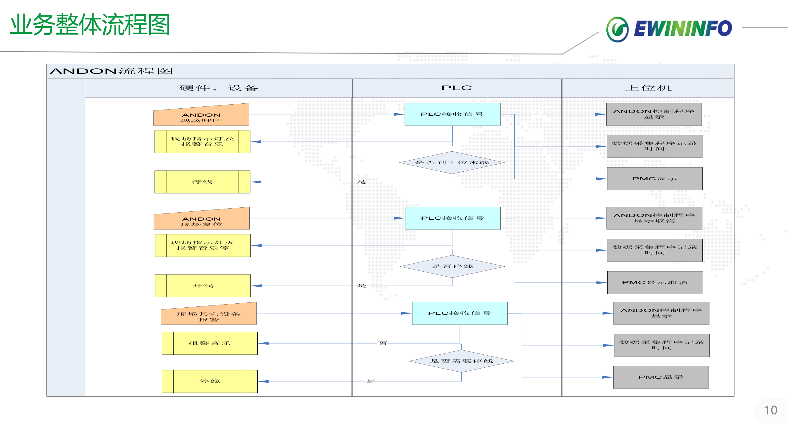The image size is (788, 443).
Task: Click the ANDON流程图 diagram title
Action: pyautogui.click(x=111, y=71)
